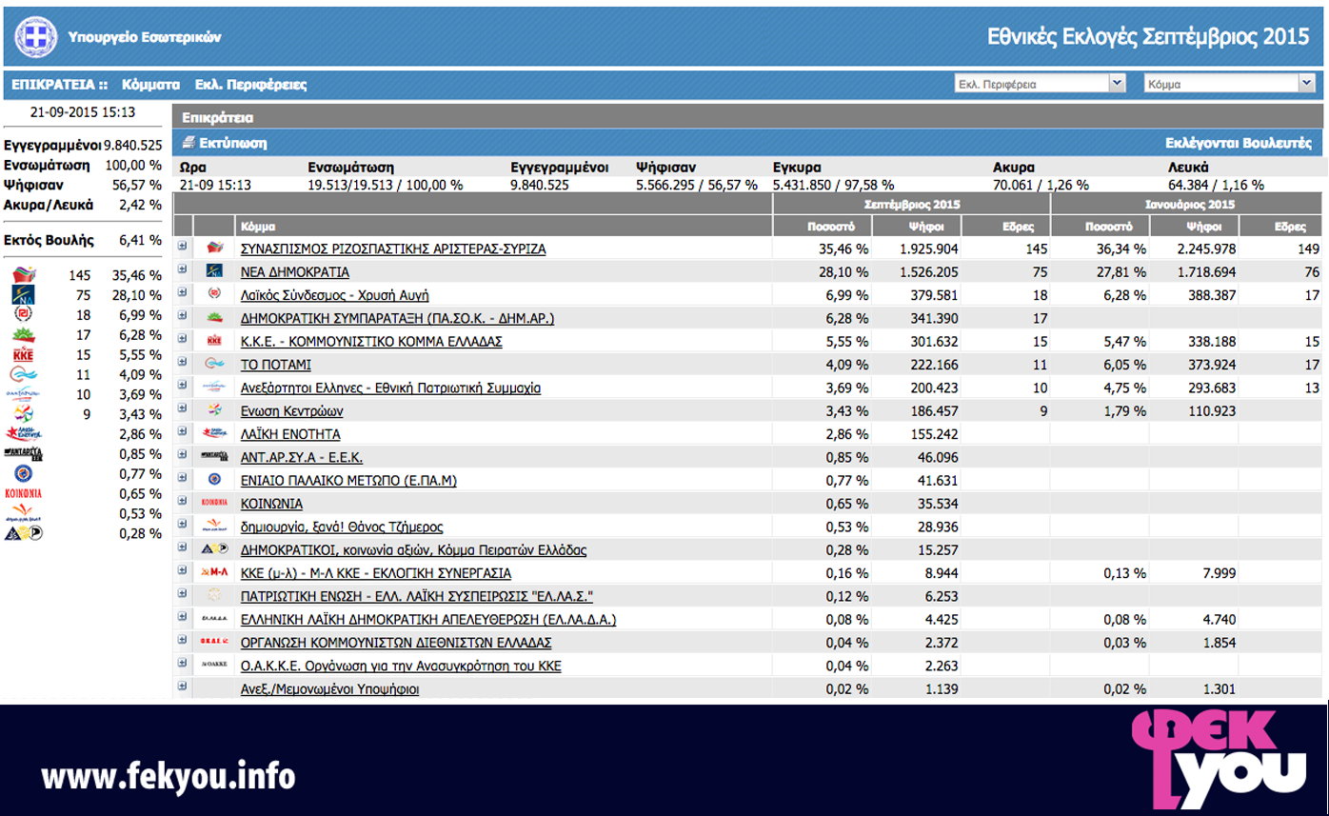
Task: Click the ΚΟΙΝΩΝΙΑ logo in left sidebar
Action: point(23,493)
